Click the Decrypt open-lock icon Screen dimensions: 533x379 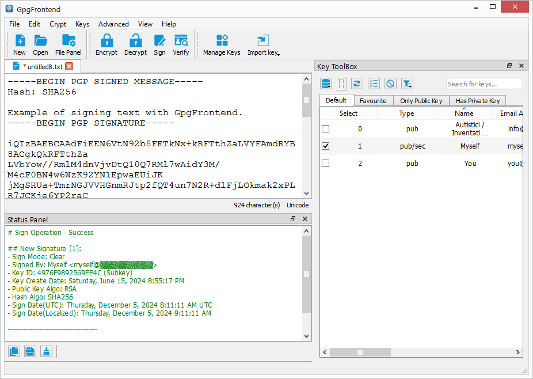(x=135, y=44)
